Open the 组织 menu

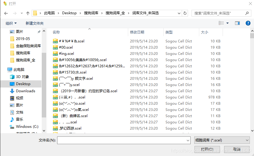(11, 23)
